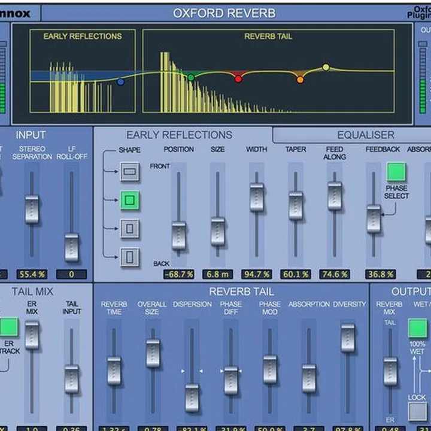Click the 74.6 % feed along value
This screenshot has height=431, width=431.
tap(335, 274)
